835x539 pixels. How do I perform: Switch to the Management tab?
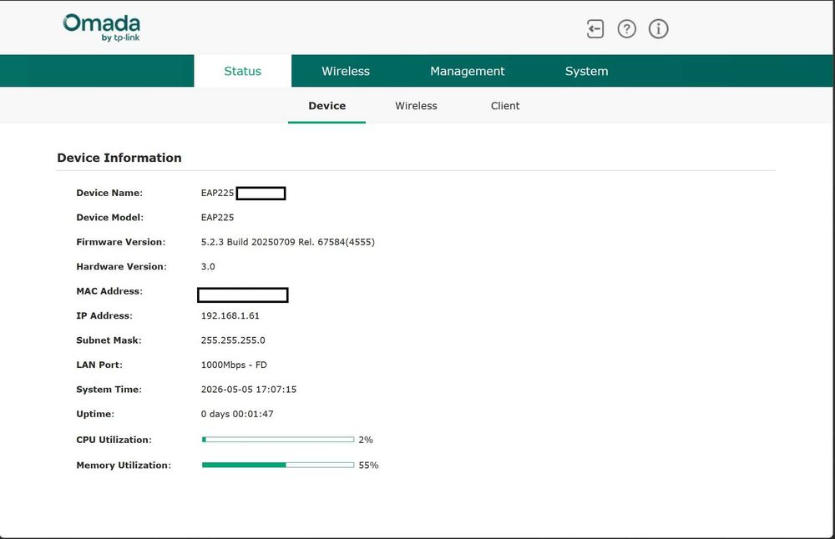tap(467, 71)
